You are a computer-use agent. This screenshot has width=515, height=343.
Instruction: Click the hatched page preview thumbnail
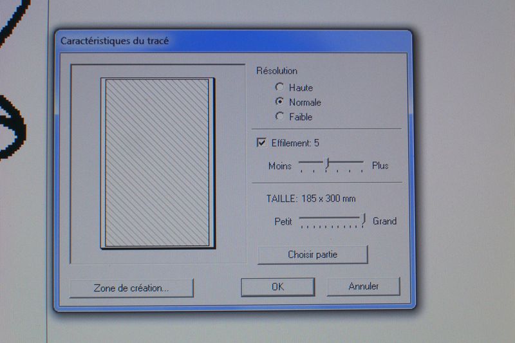[x=156, y=163]
